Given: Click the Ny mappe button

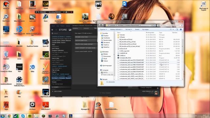Looking at the screenshot, I should [145, 29].
